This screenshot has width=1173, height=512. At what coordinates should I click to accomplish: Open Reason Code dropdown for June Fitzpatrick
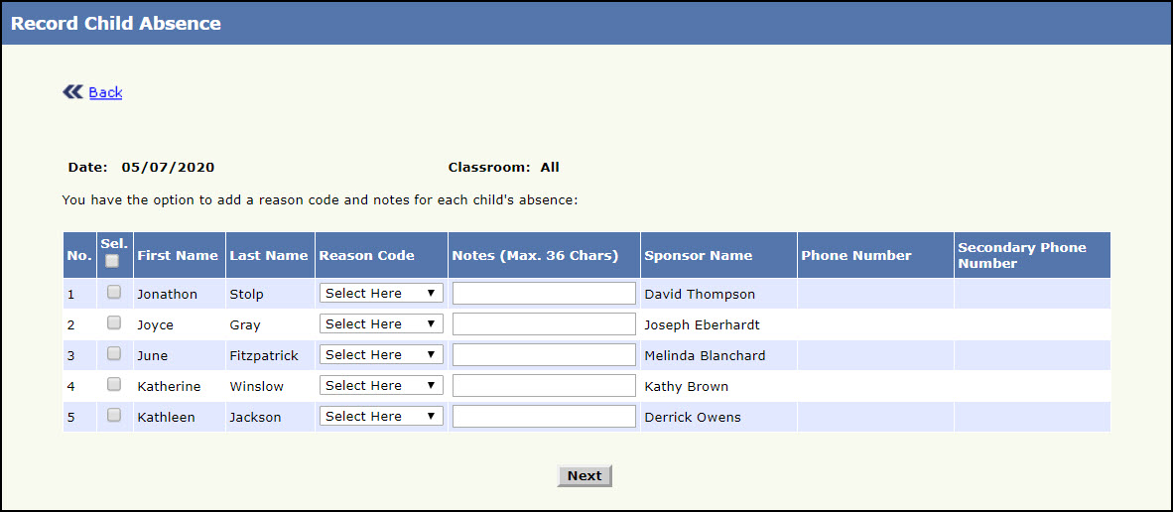[x=381, y=355]
